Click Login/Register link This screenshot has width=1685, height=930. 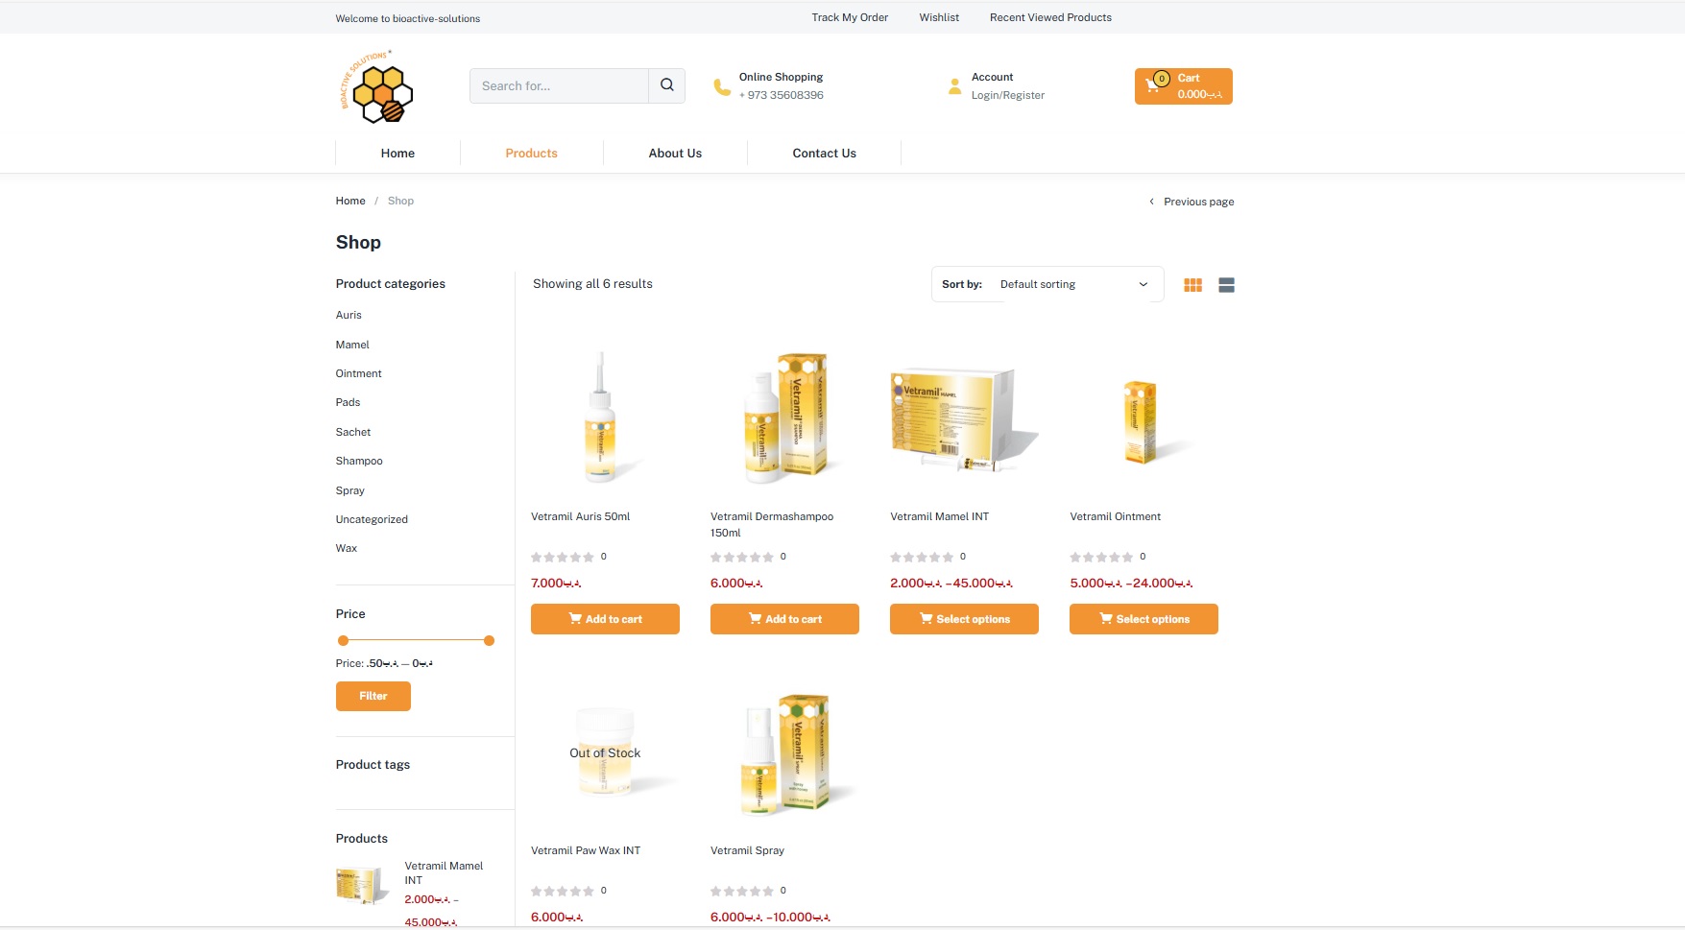[1007, 95]
